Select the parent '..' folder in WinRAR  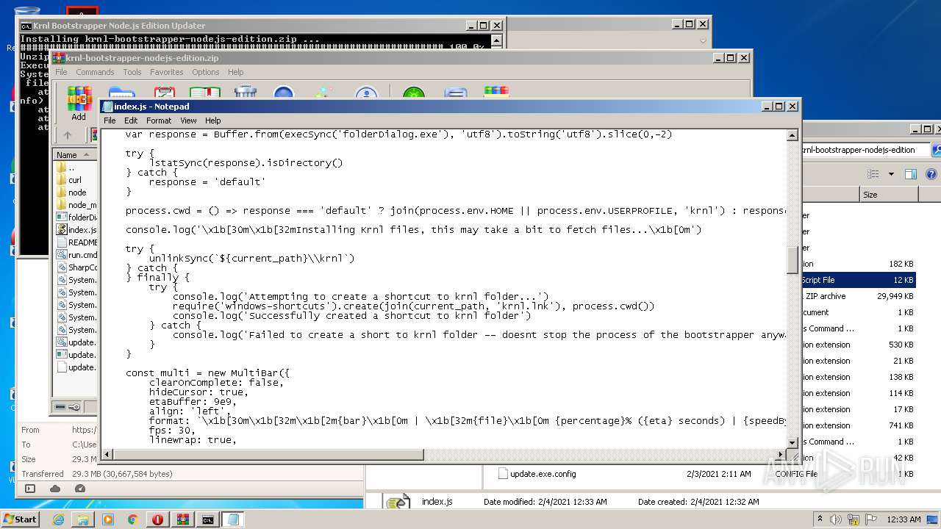coord(71,168)
